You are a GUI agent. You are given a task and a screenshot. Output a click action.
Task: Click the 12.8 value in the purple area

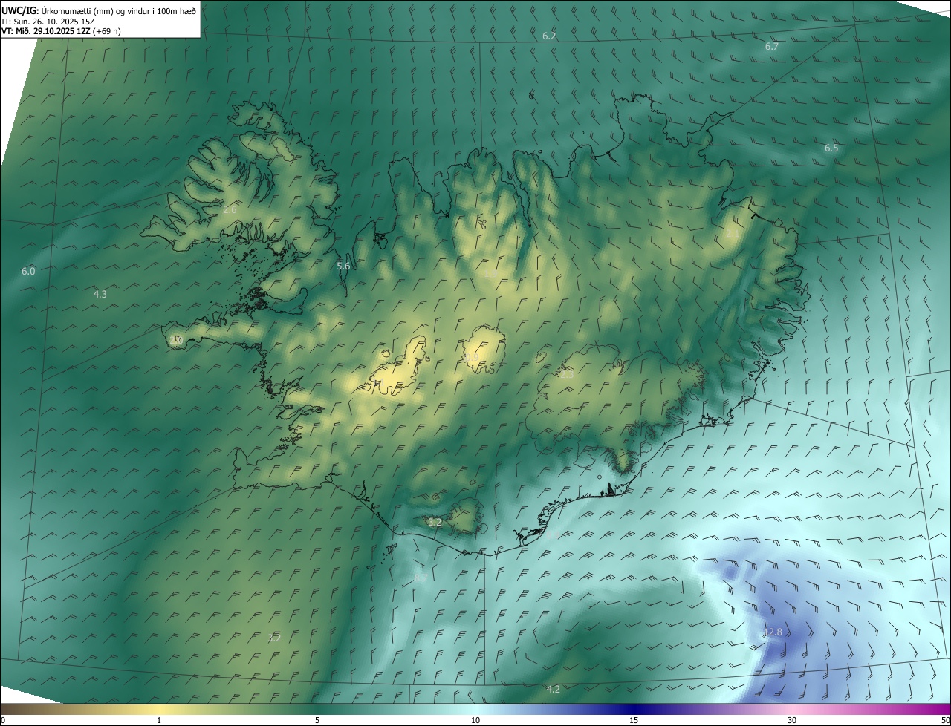pyautogui.click(x=773, y=632)
